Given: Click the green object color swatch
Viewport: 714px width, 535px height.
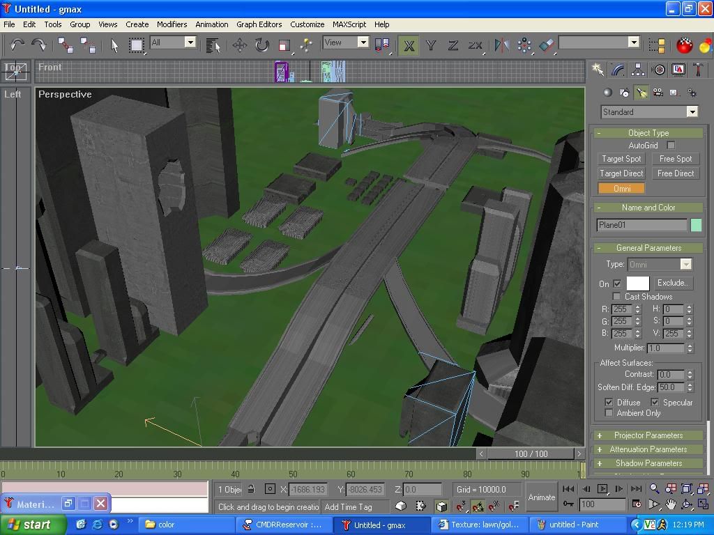Looking at the screenshot, I should coord(696,225).
